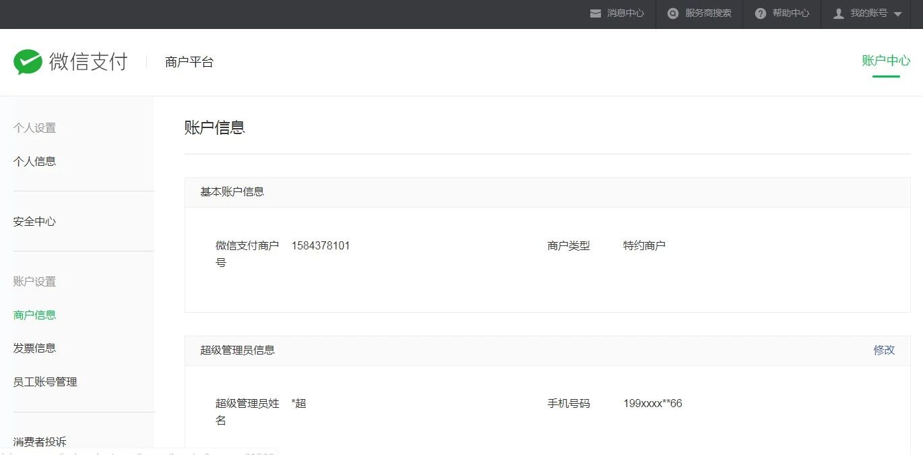Image resolution: width=923 pixels, height=455 pixels.
Task: Click the search icon for 服务商搜索
Action: pyautogui.click(x=673, y=13)
